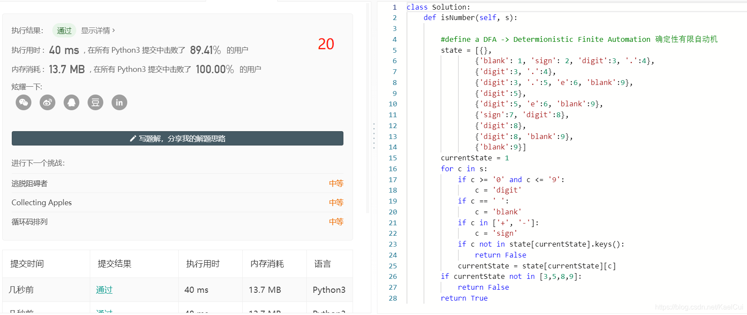The width and height of the screenshot is (747, 315).
Task: Click the 100.00% memory percentage
Action: click(x=215, y=69)
